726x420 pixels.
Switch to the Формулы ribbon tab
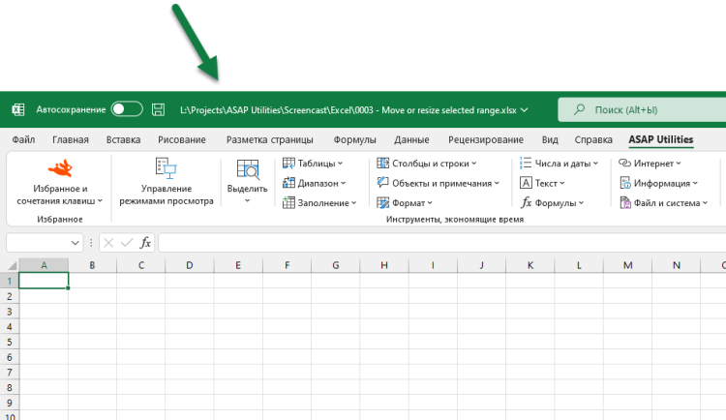click(354, 139)
